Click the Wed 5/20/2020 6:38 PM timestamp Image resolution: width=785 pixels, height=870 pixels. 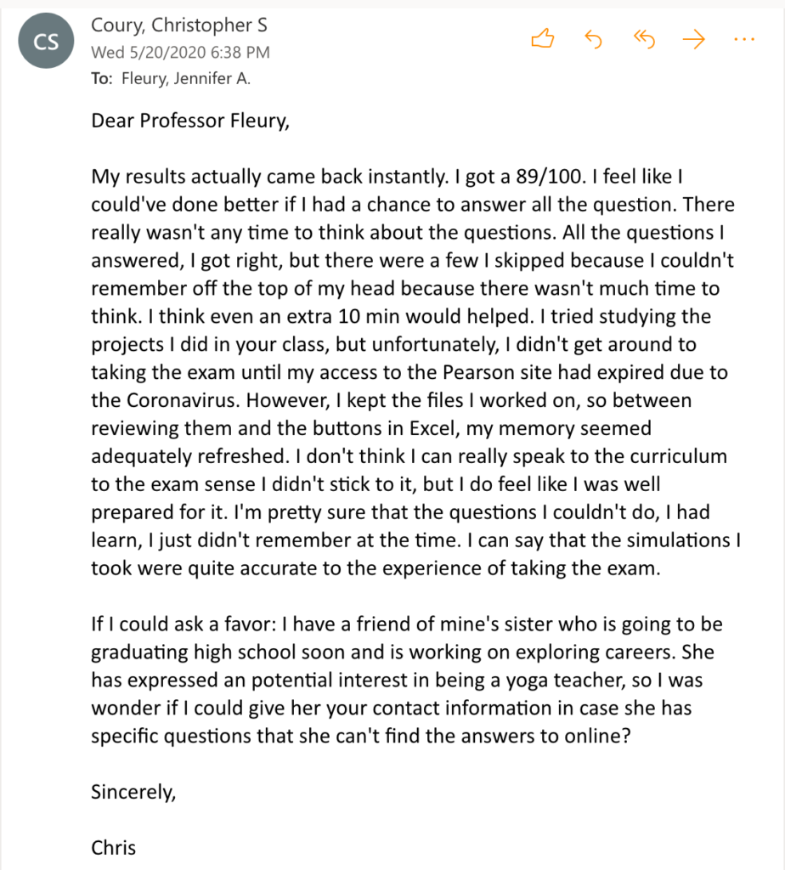[180, 53]
